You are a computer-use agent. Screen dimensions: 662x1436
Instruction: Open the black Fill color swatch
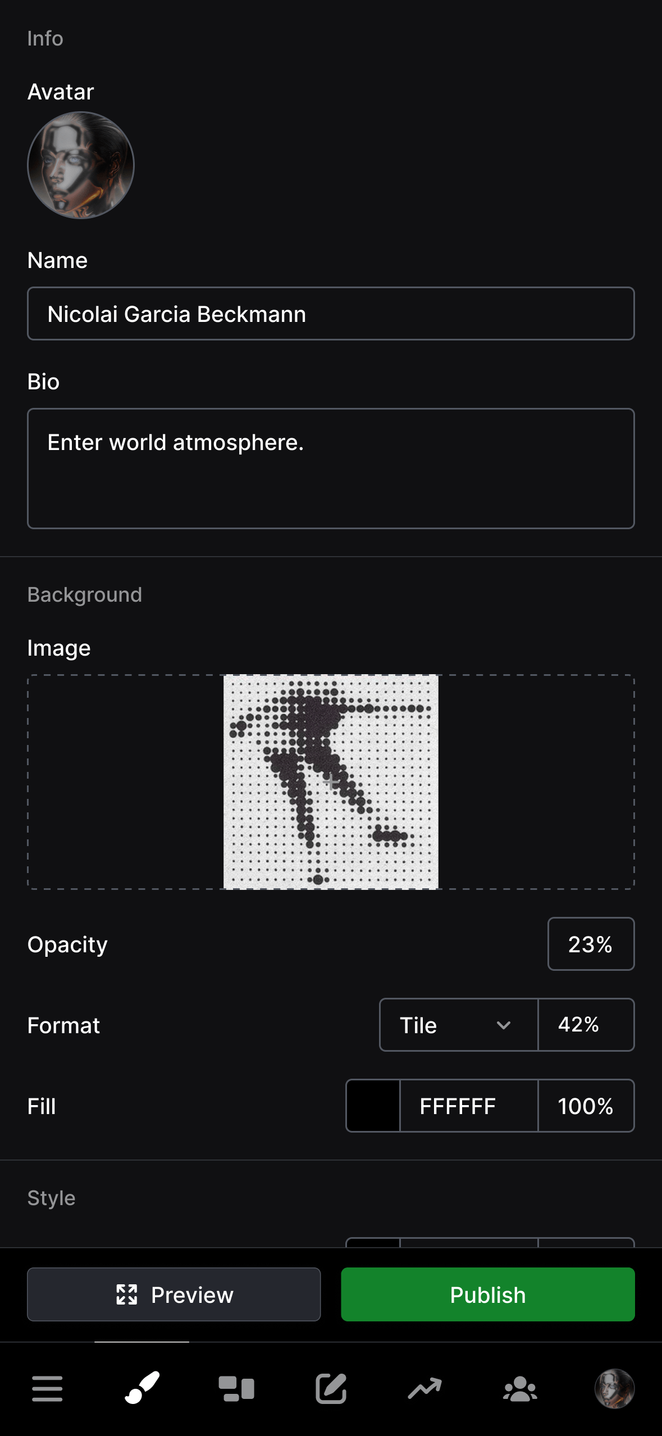click(x=372, y=1106)
